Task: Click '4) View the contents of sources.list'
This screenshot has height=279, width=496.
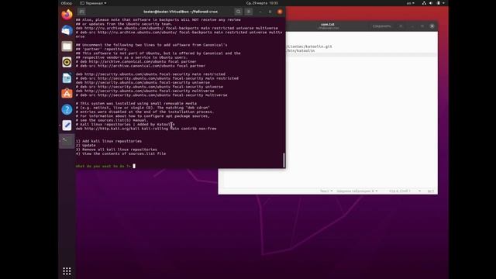Action: (121, 153)
